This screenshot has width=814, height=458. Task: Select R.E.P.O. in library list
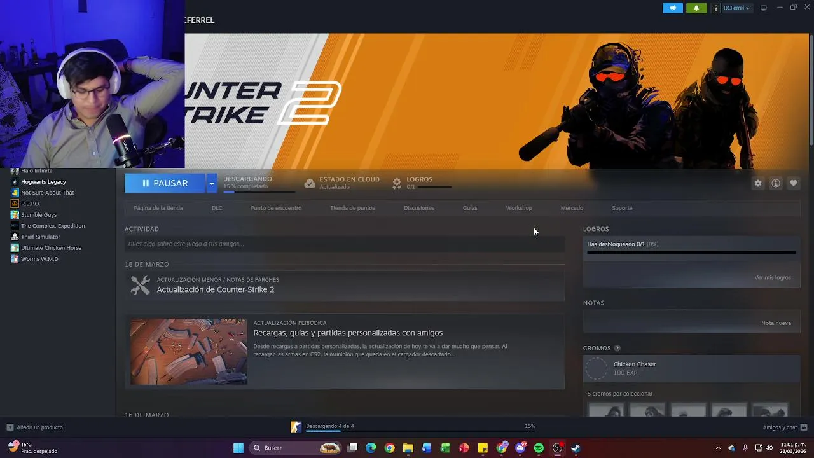pos(31,204)
